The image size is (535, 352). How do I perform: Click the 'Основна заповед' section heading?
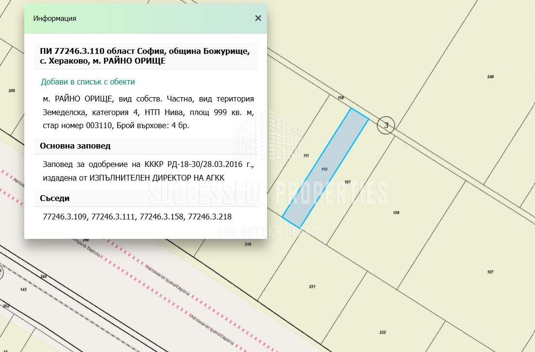[x=75, y=146]
